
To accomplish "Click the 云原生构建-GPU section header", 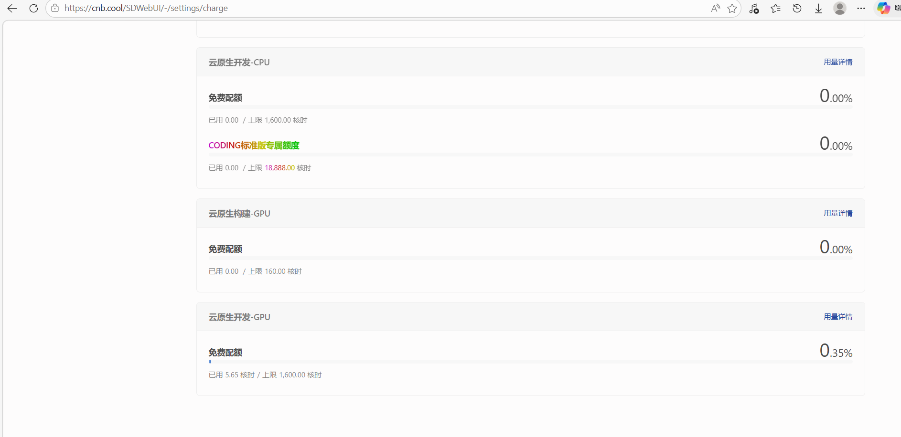I will pyautogui.click(x=239, y=214).
